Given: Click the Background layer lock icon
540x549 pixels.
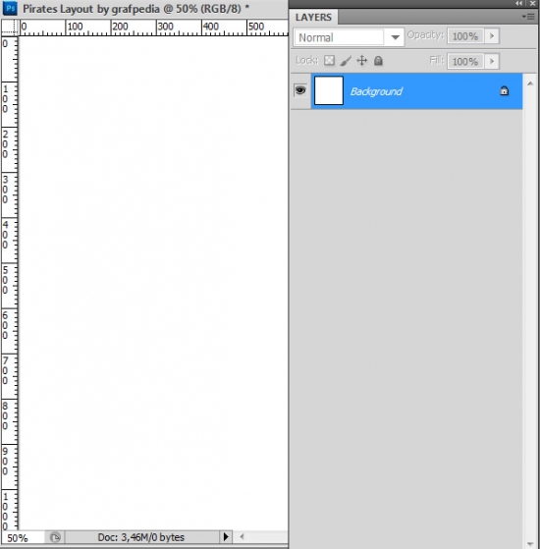Looking at the screenshot, I should coord(504,91).
